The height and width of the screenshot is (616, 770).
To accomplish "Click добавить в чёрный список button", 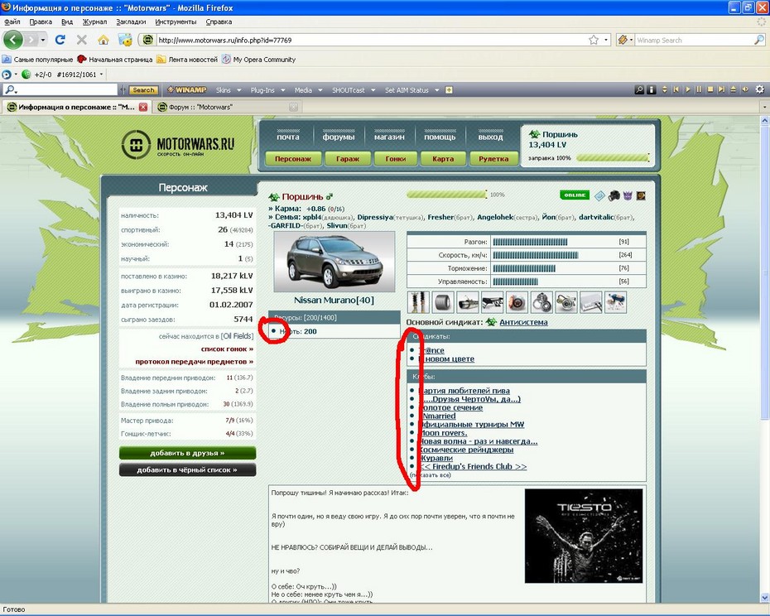I will coord(187,469).
